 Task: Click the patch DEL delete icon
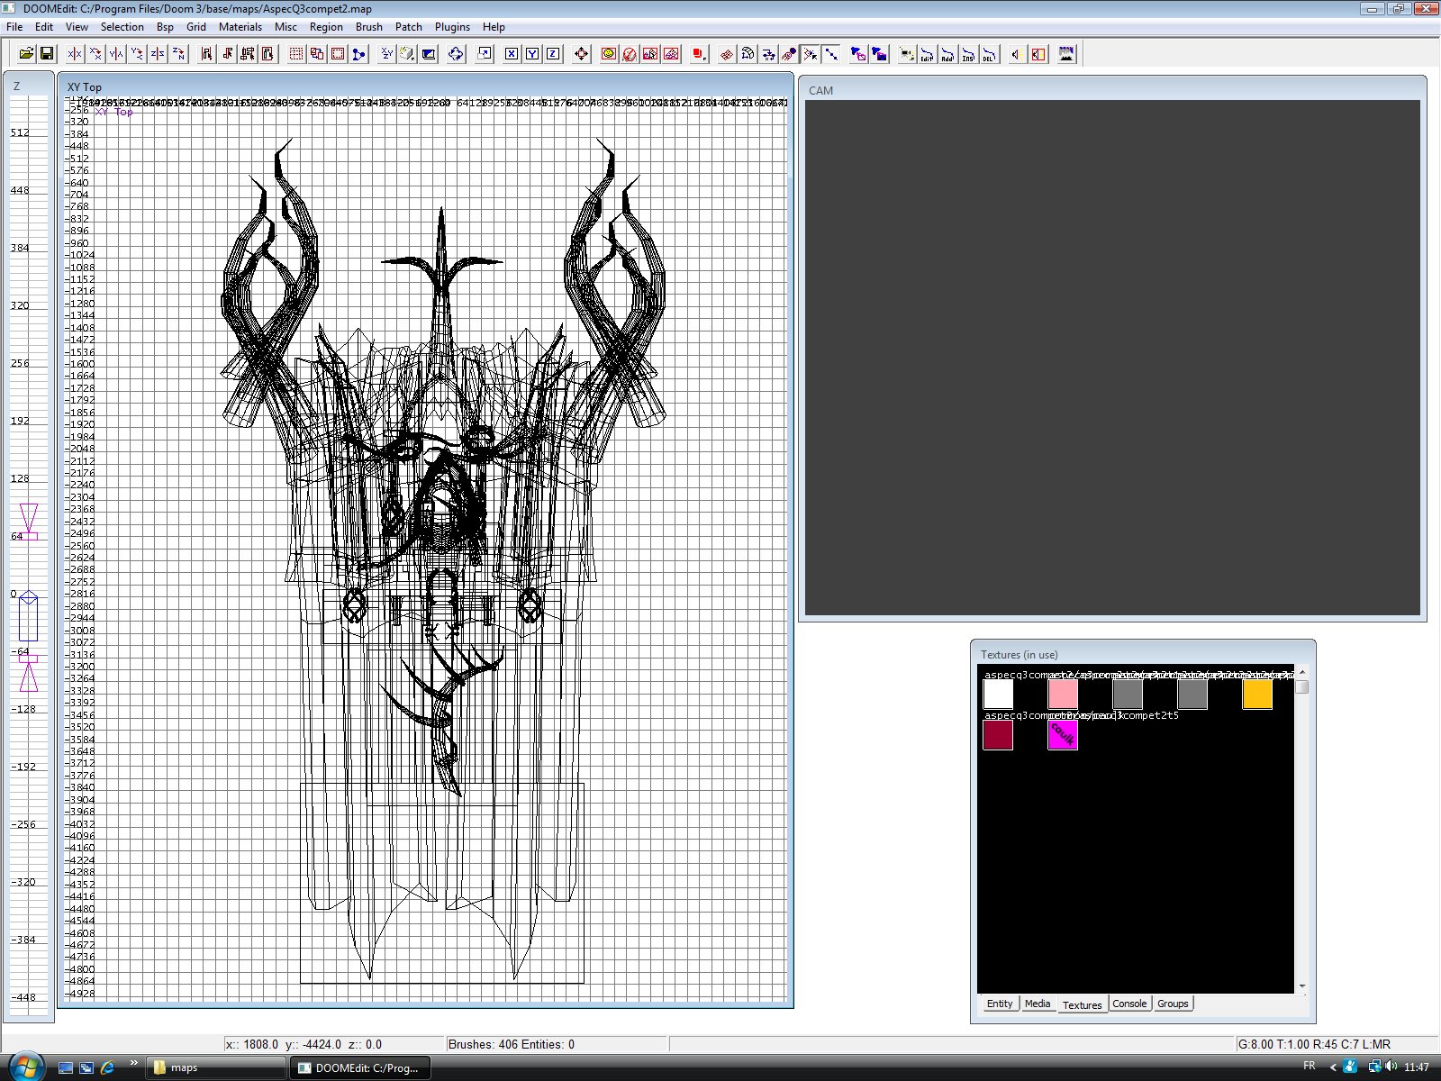989,54
